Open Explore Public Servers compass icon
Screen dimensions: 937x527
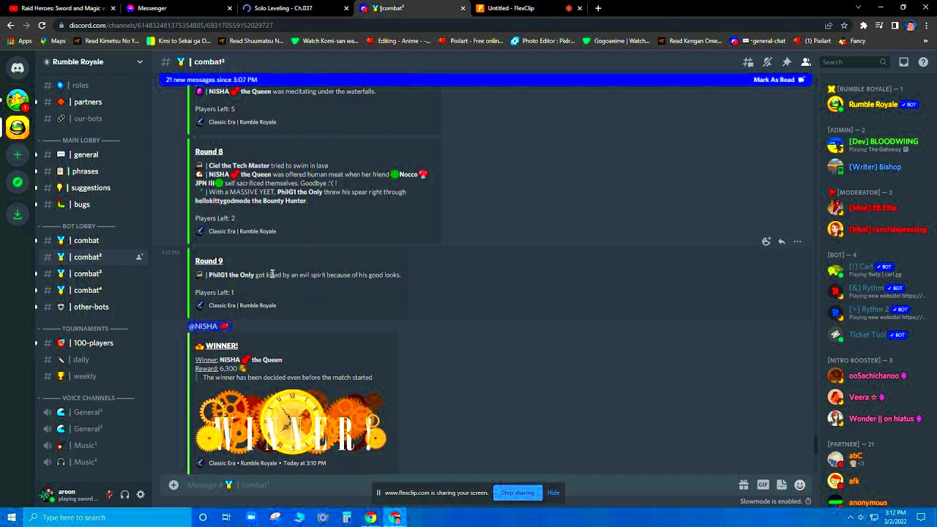[18, 182]
